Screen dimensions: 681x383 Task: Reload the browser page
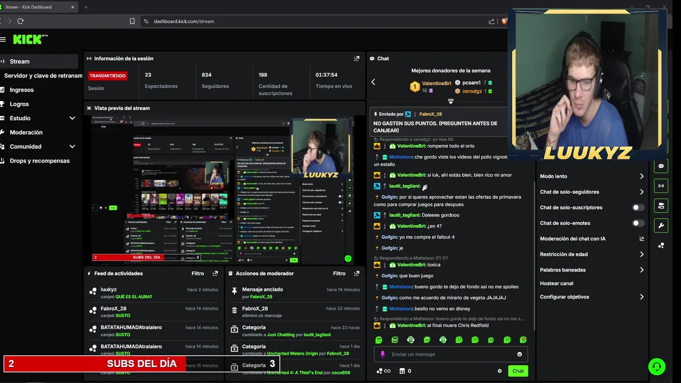click(20, 21)
